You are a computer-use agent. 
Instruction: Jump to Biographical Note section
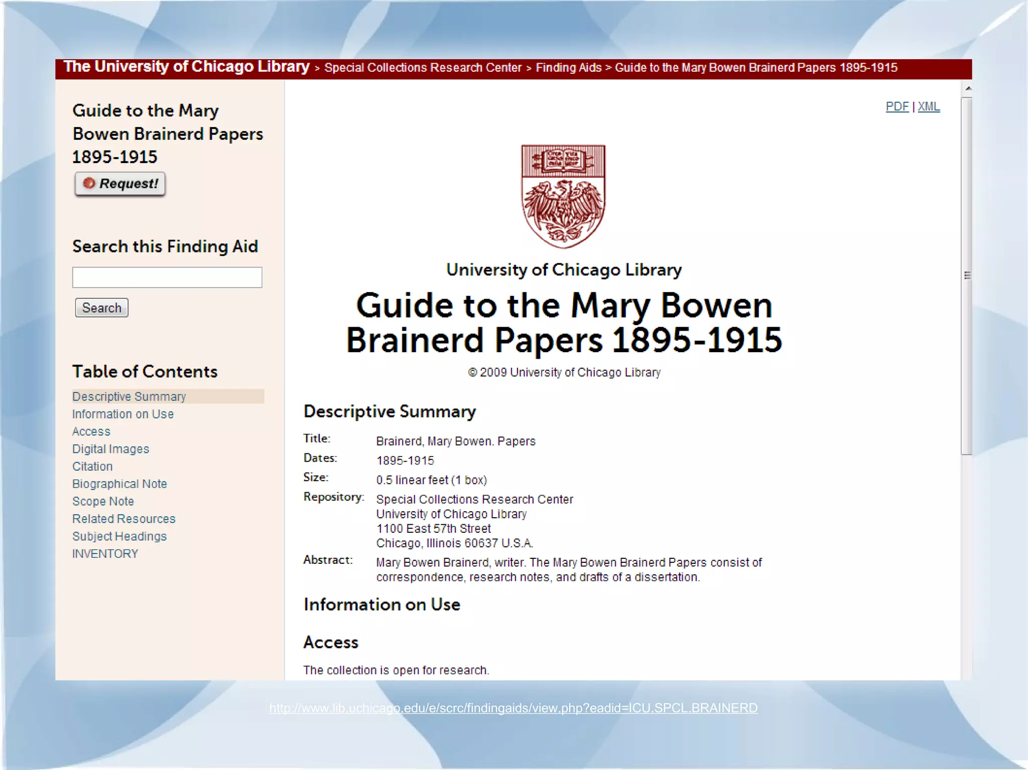tap(119, 484)
